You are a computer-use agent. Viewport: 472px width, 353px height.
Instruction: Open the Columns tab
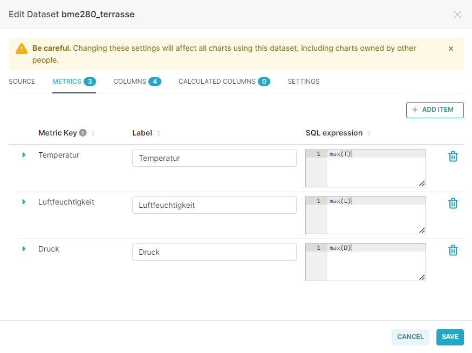137,82
